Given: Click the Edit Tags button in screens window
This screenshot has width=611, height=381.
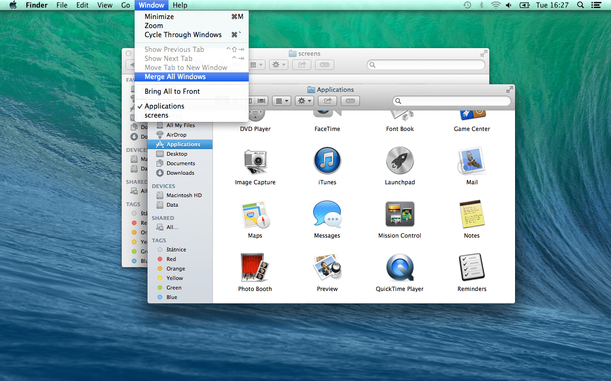Looking at the screenshot, I should (325, 65).
